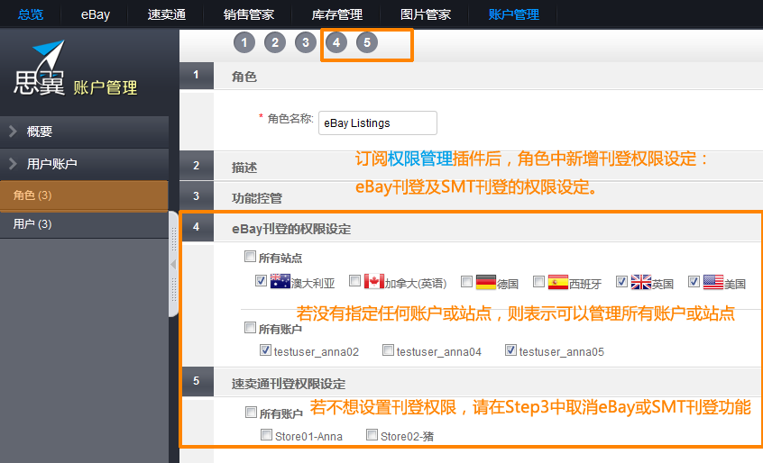Click the 角色名称 input field
This screenshot has width=763, height=463.
pyautogui.click(x=378, y=123)
